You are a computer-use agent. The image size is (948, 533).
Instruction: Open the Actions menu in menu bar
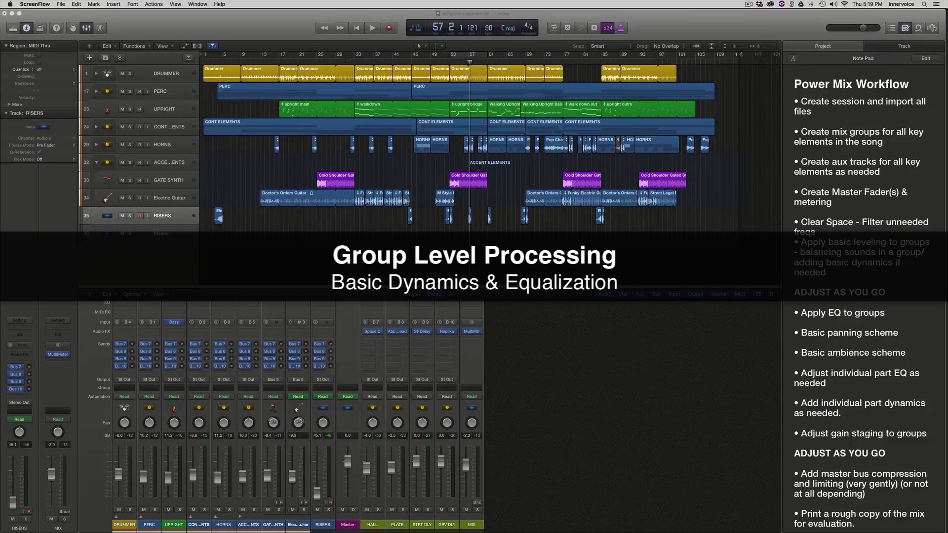pyautogui.click(x=154, y=4)
